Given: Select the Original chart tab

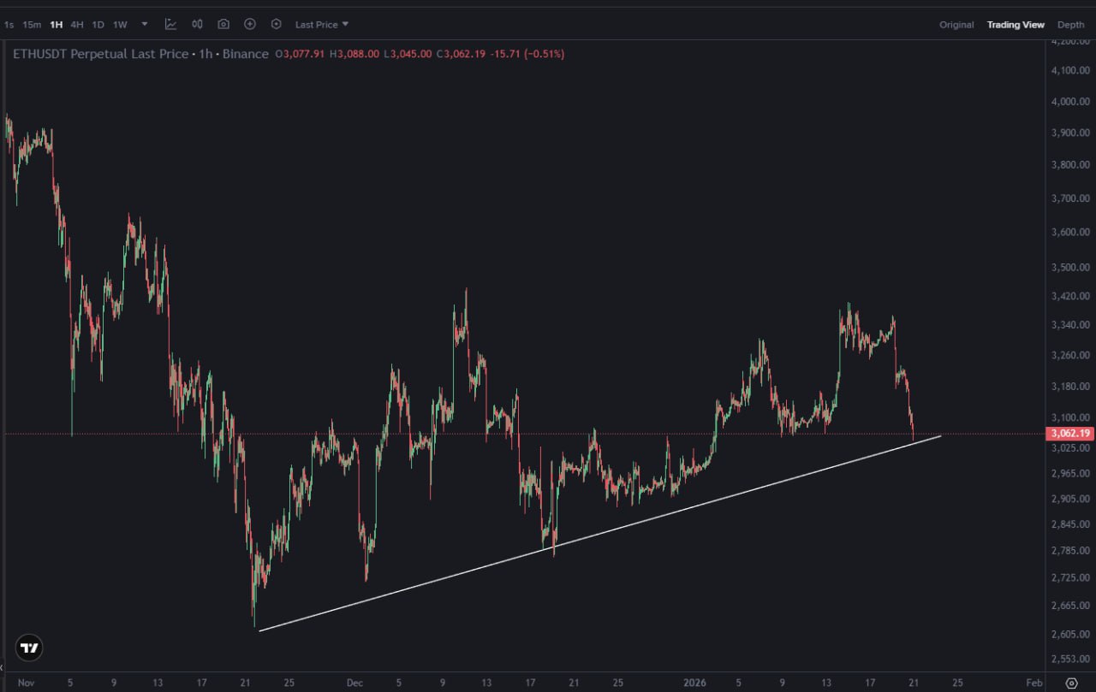Looking at the screenshot, I should tap(956, 25).
